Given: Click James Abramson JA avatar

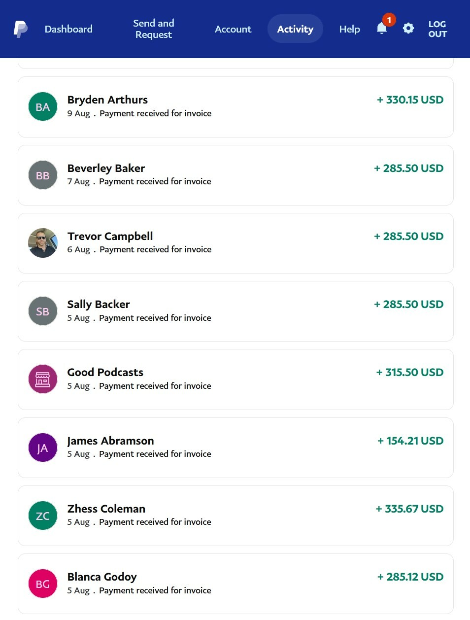Looking at the screenshot, I should pyautogui.click(x=43, y=448).
